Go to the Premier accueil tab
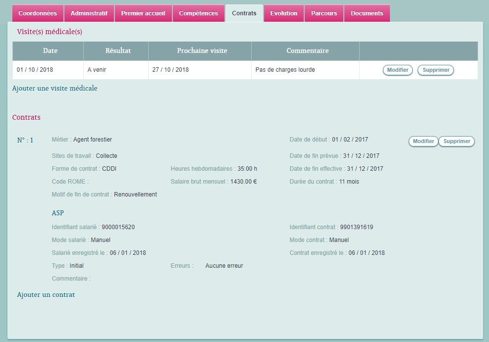 click(x=143, y=13)
